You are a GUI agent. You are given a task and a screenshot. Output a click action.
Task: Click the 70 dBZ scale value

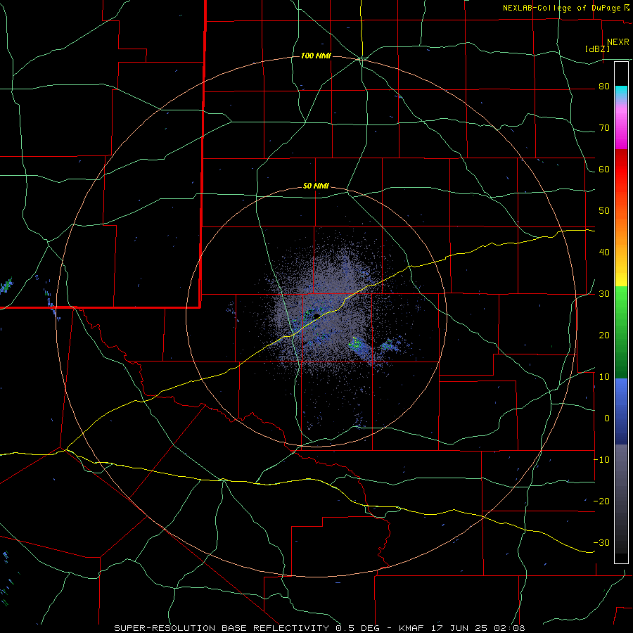604,128
